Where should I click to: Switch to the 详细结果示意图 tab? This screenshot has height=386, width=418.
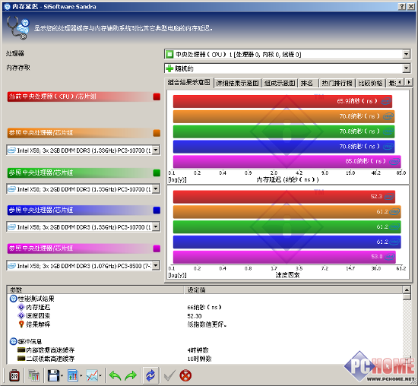point(238,83)
